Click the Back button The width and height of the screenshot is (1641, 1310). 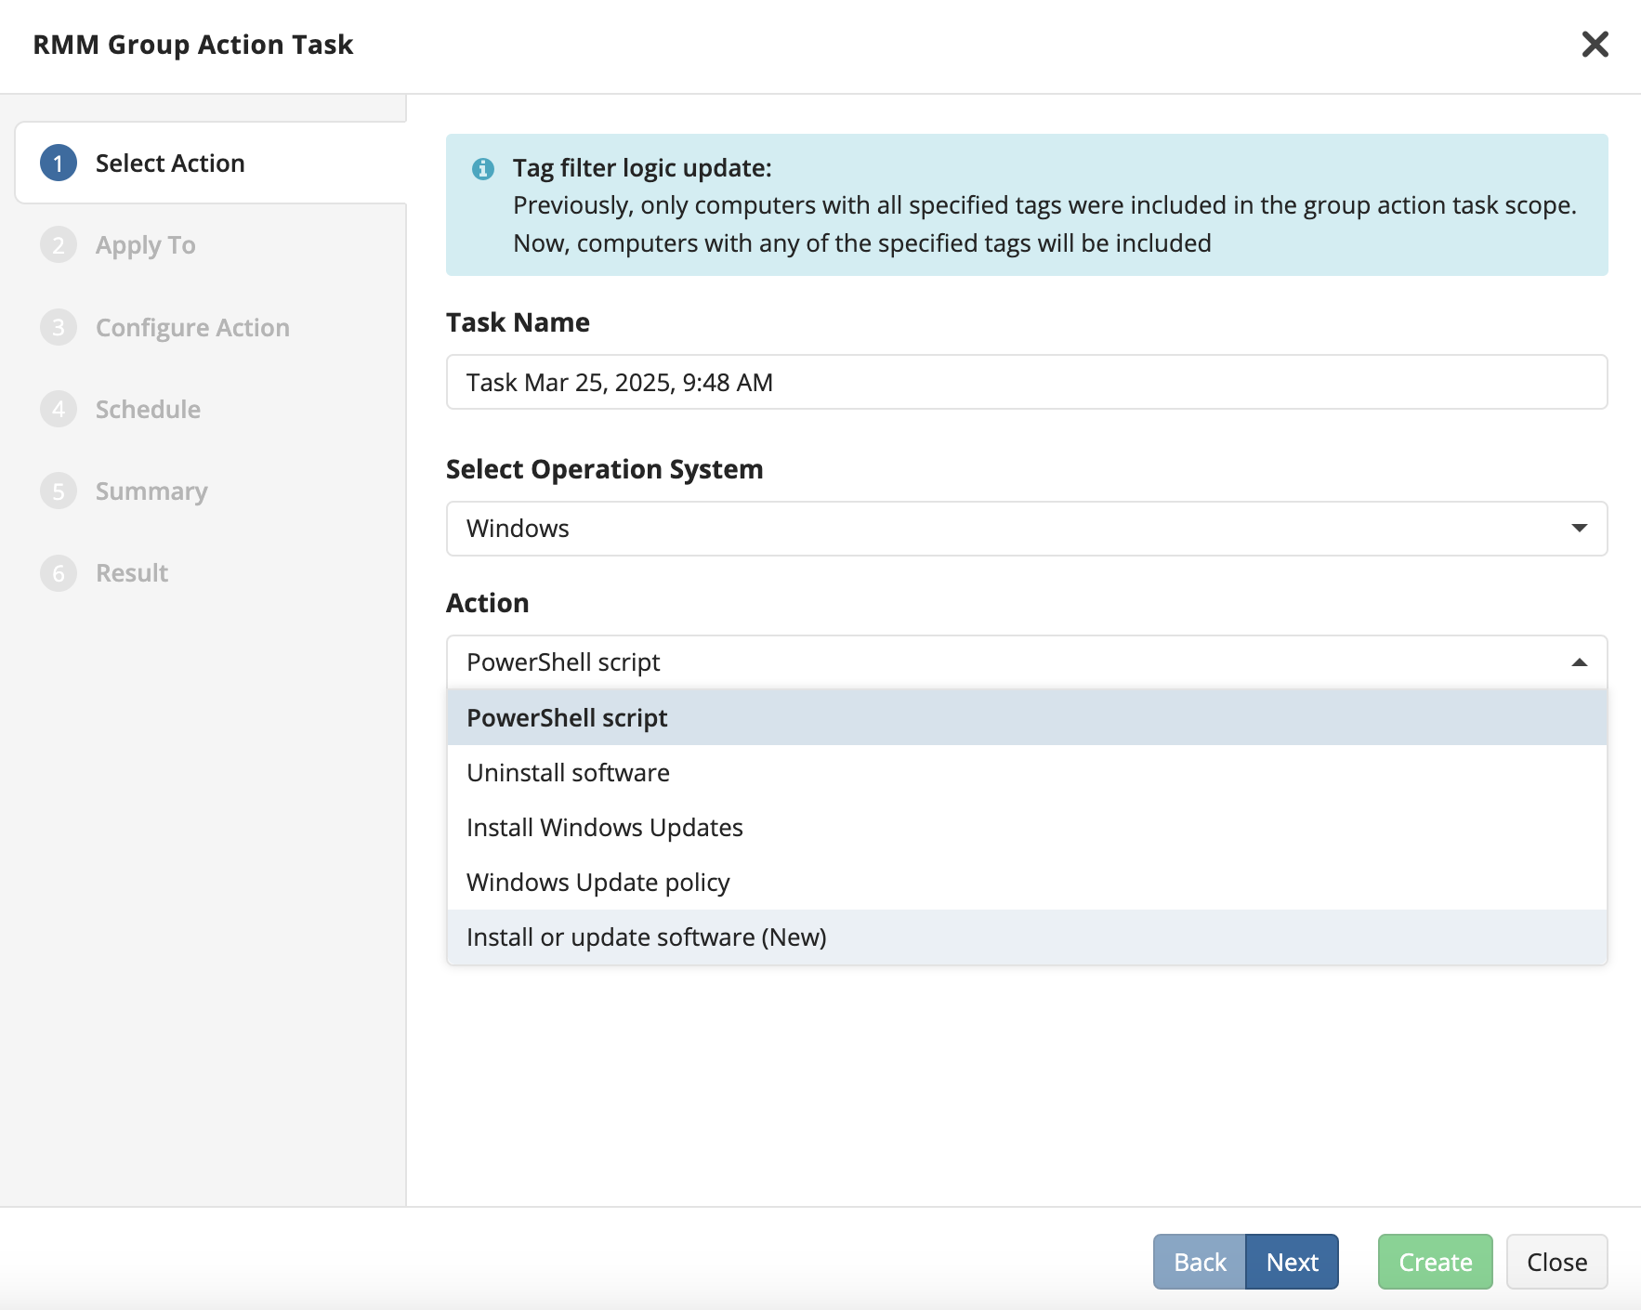[1200, 1262]
